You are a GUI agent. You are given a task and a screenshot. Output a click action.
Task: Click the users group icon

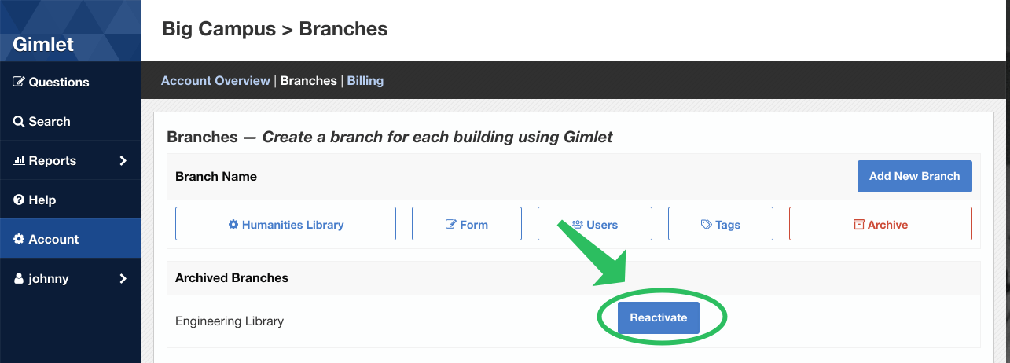click(578, 224)
